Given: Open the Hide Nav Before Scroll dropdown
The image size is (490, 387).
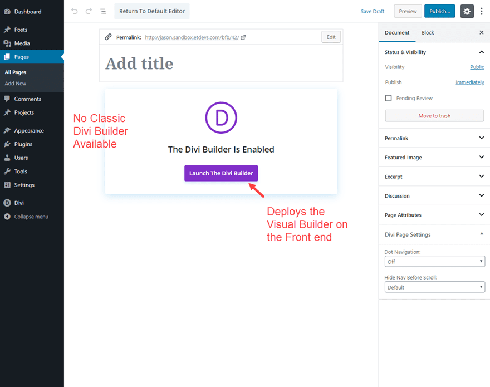Looking at the screenshot, I should click(x=435, y=287).
